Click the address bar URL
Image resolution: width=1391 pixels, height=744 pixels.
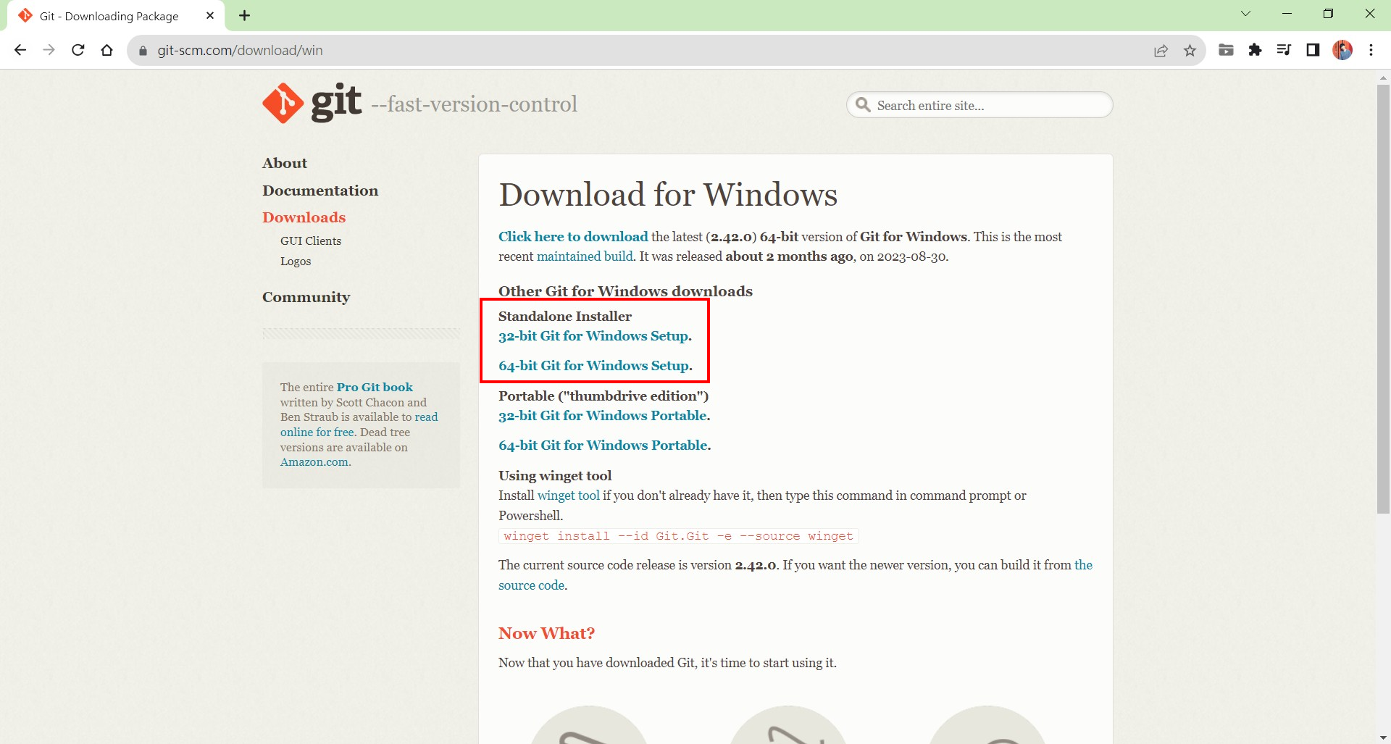click(x=240, y=51)
